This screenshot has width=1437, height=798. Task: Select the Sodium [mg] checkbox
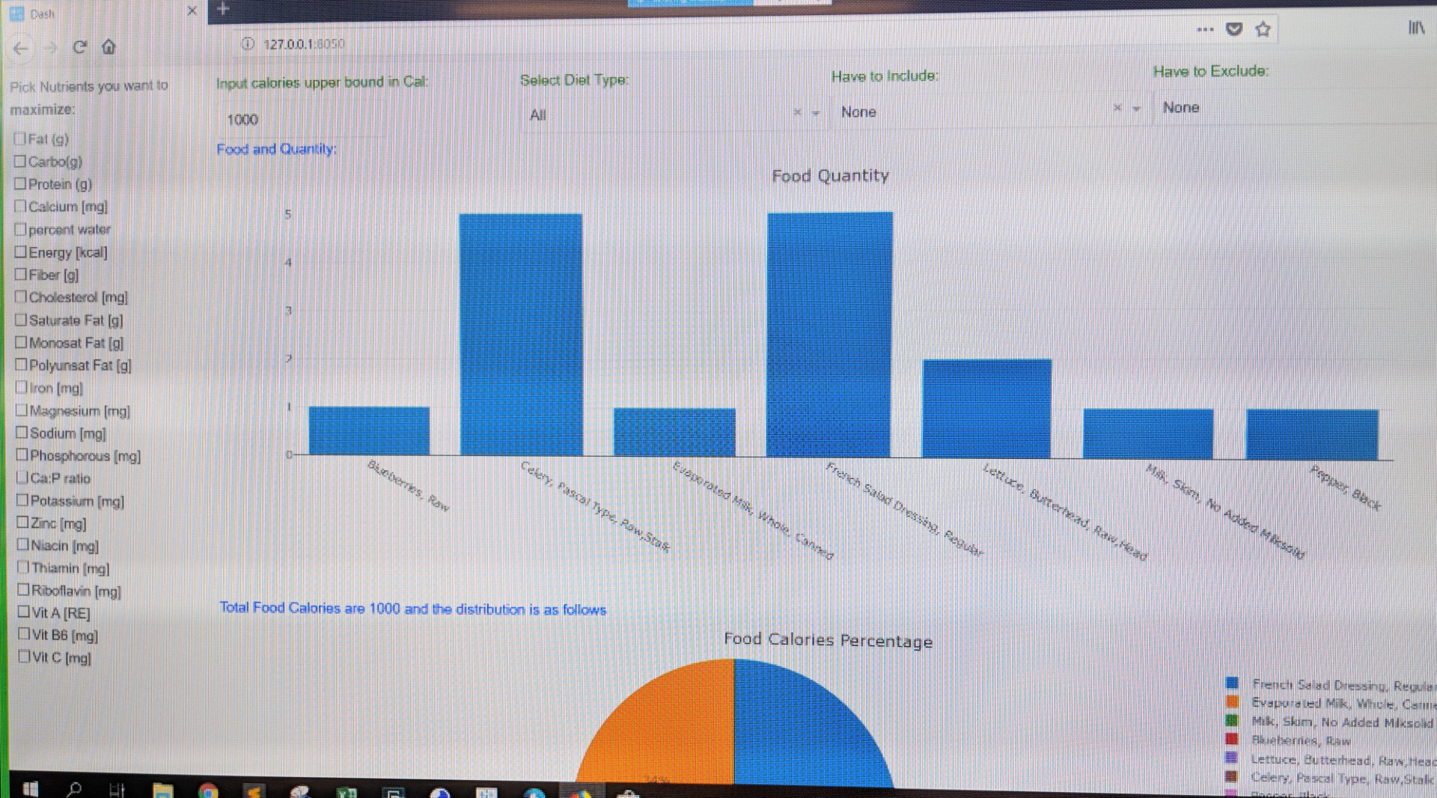click(22, 433)
